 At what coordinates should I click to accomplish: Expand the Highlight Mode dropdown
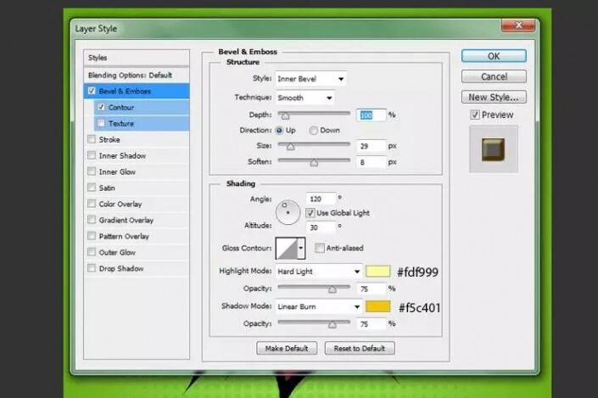pyautogui.click(x=319, y=272)
